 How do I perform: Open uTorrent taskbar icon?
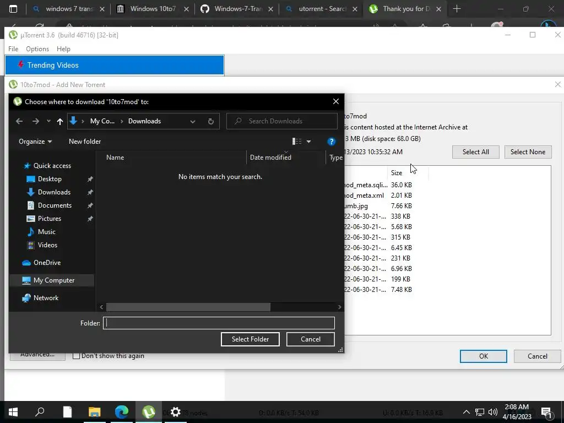(x=149, y=412)
